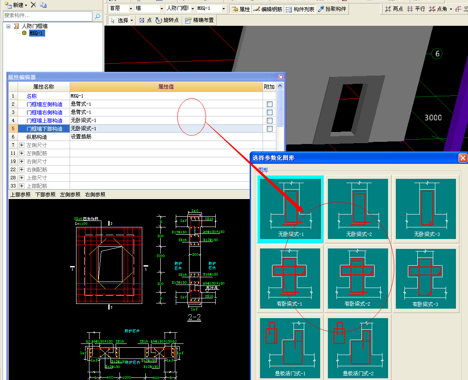This screenshot has width=468, height=380.
Task: Switch to the 右侧参照 tab
Action: click(95, 195)
